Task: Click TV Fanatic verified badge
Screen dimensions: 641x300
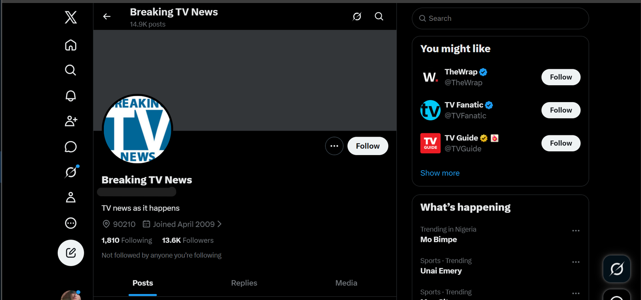Action: [x=489, y=105]
